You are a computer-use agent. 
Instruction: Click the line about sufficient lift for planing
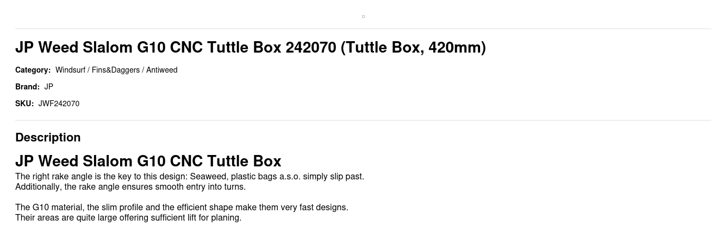coord(128,218)
